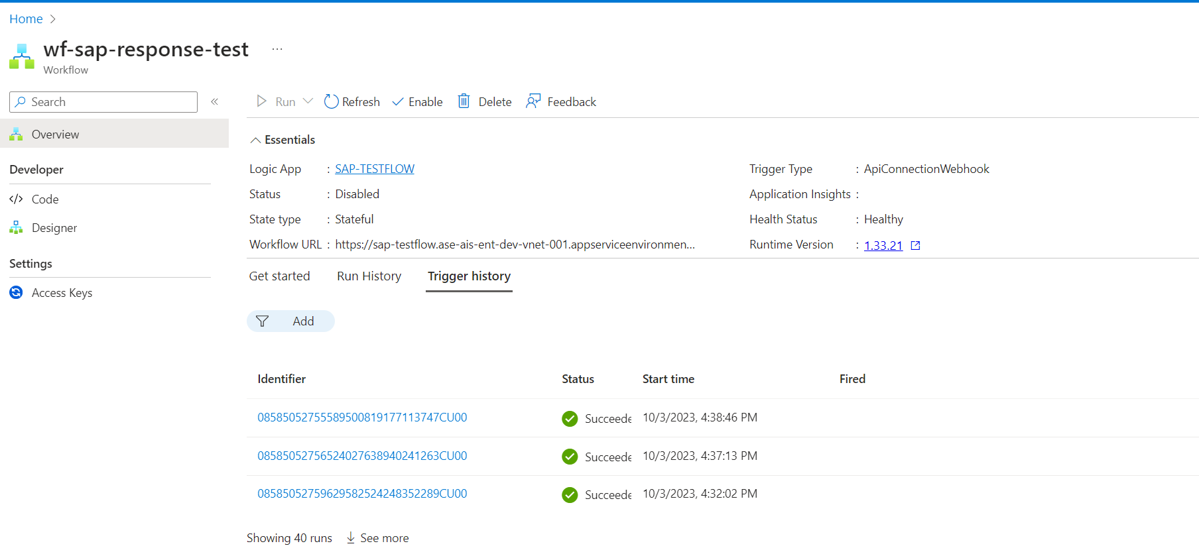
Task: Open trigger 08585052756524027638940241263CU00
Action: [x=362, y=456]
